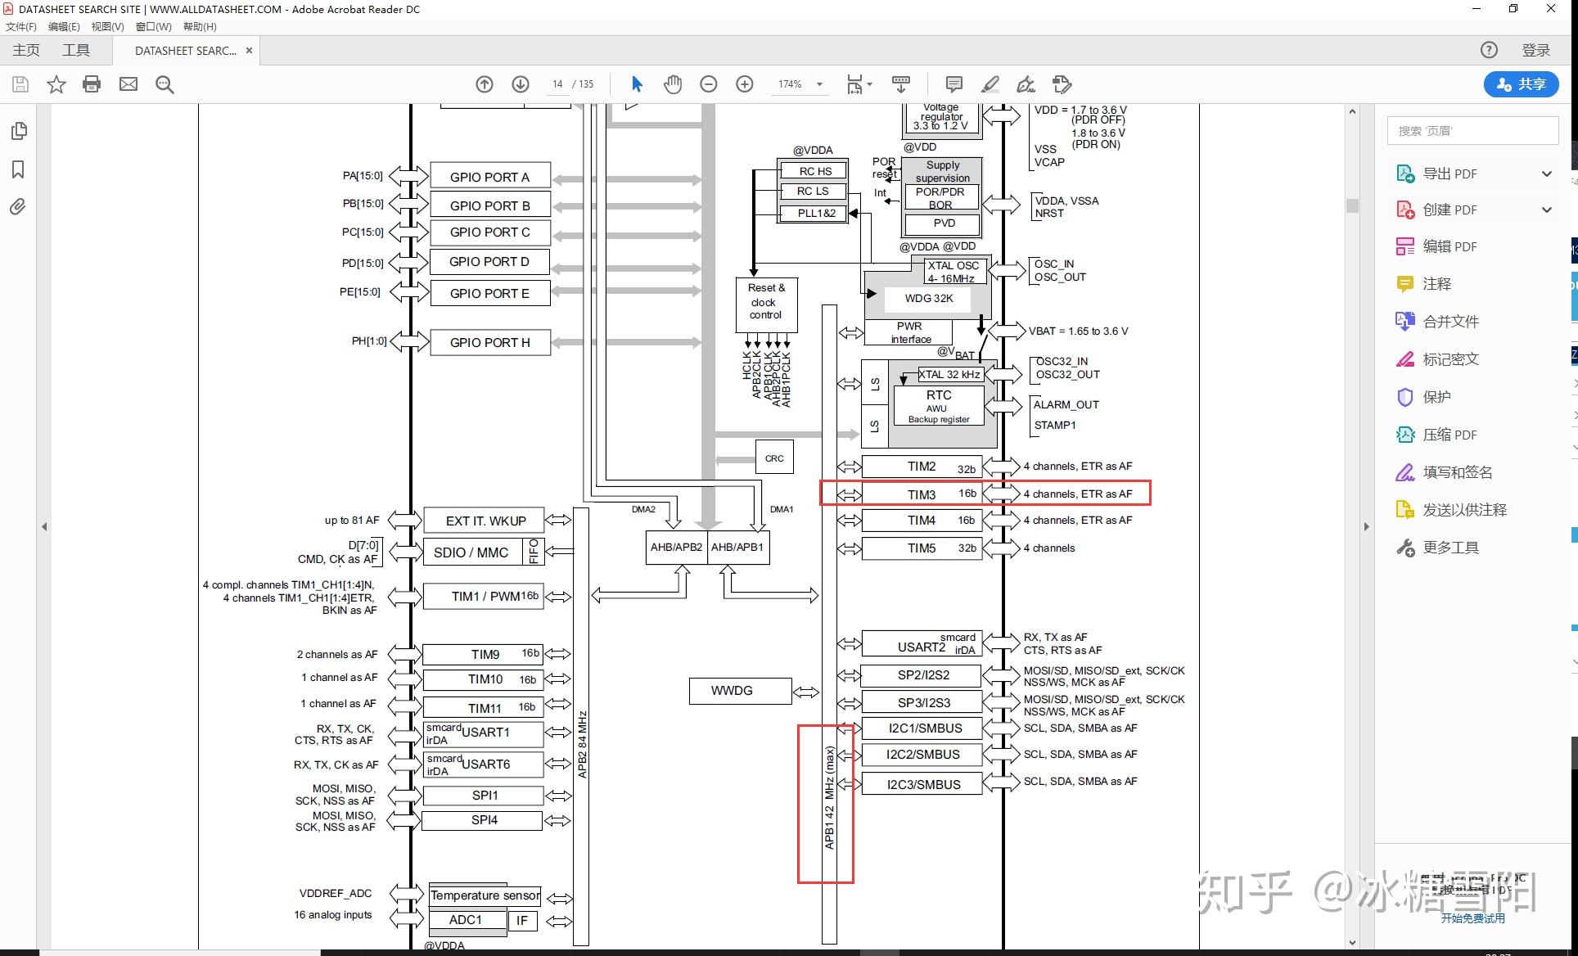Click 'AHB/APB2' bridge label in diagram
Screen dimensions: 1578x956
tap(676, 547)
